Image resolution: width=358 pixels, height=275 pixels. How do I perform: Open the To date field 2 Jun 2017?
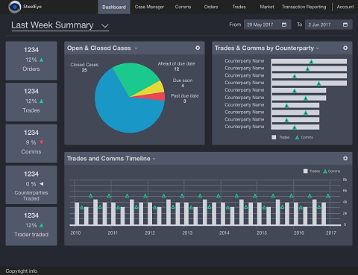pos(328,25)
